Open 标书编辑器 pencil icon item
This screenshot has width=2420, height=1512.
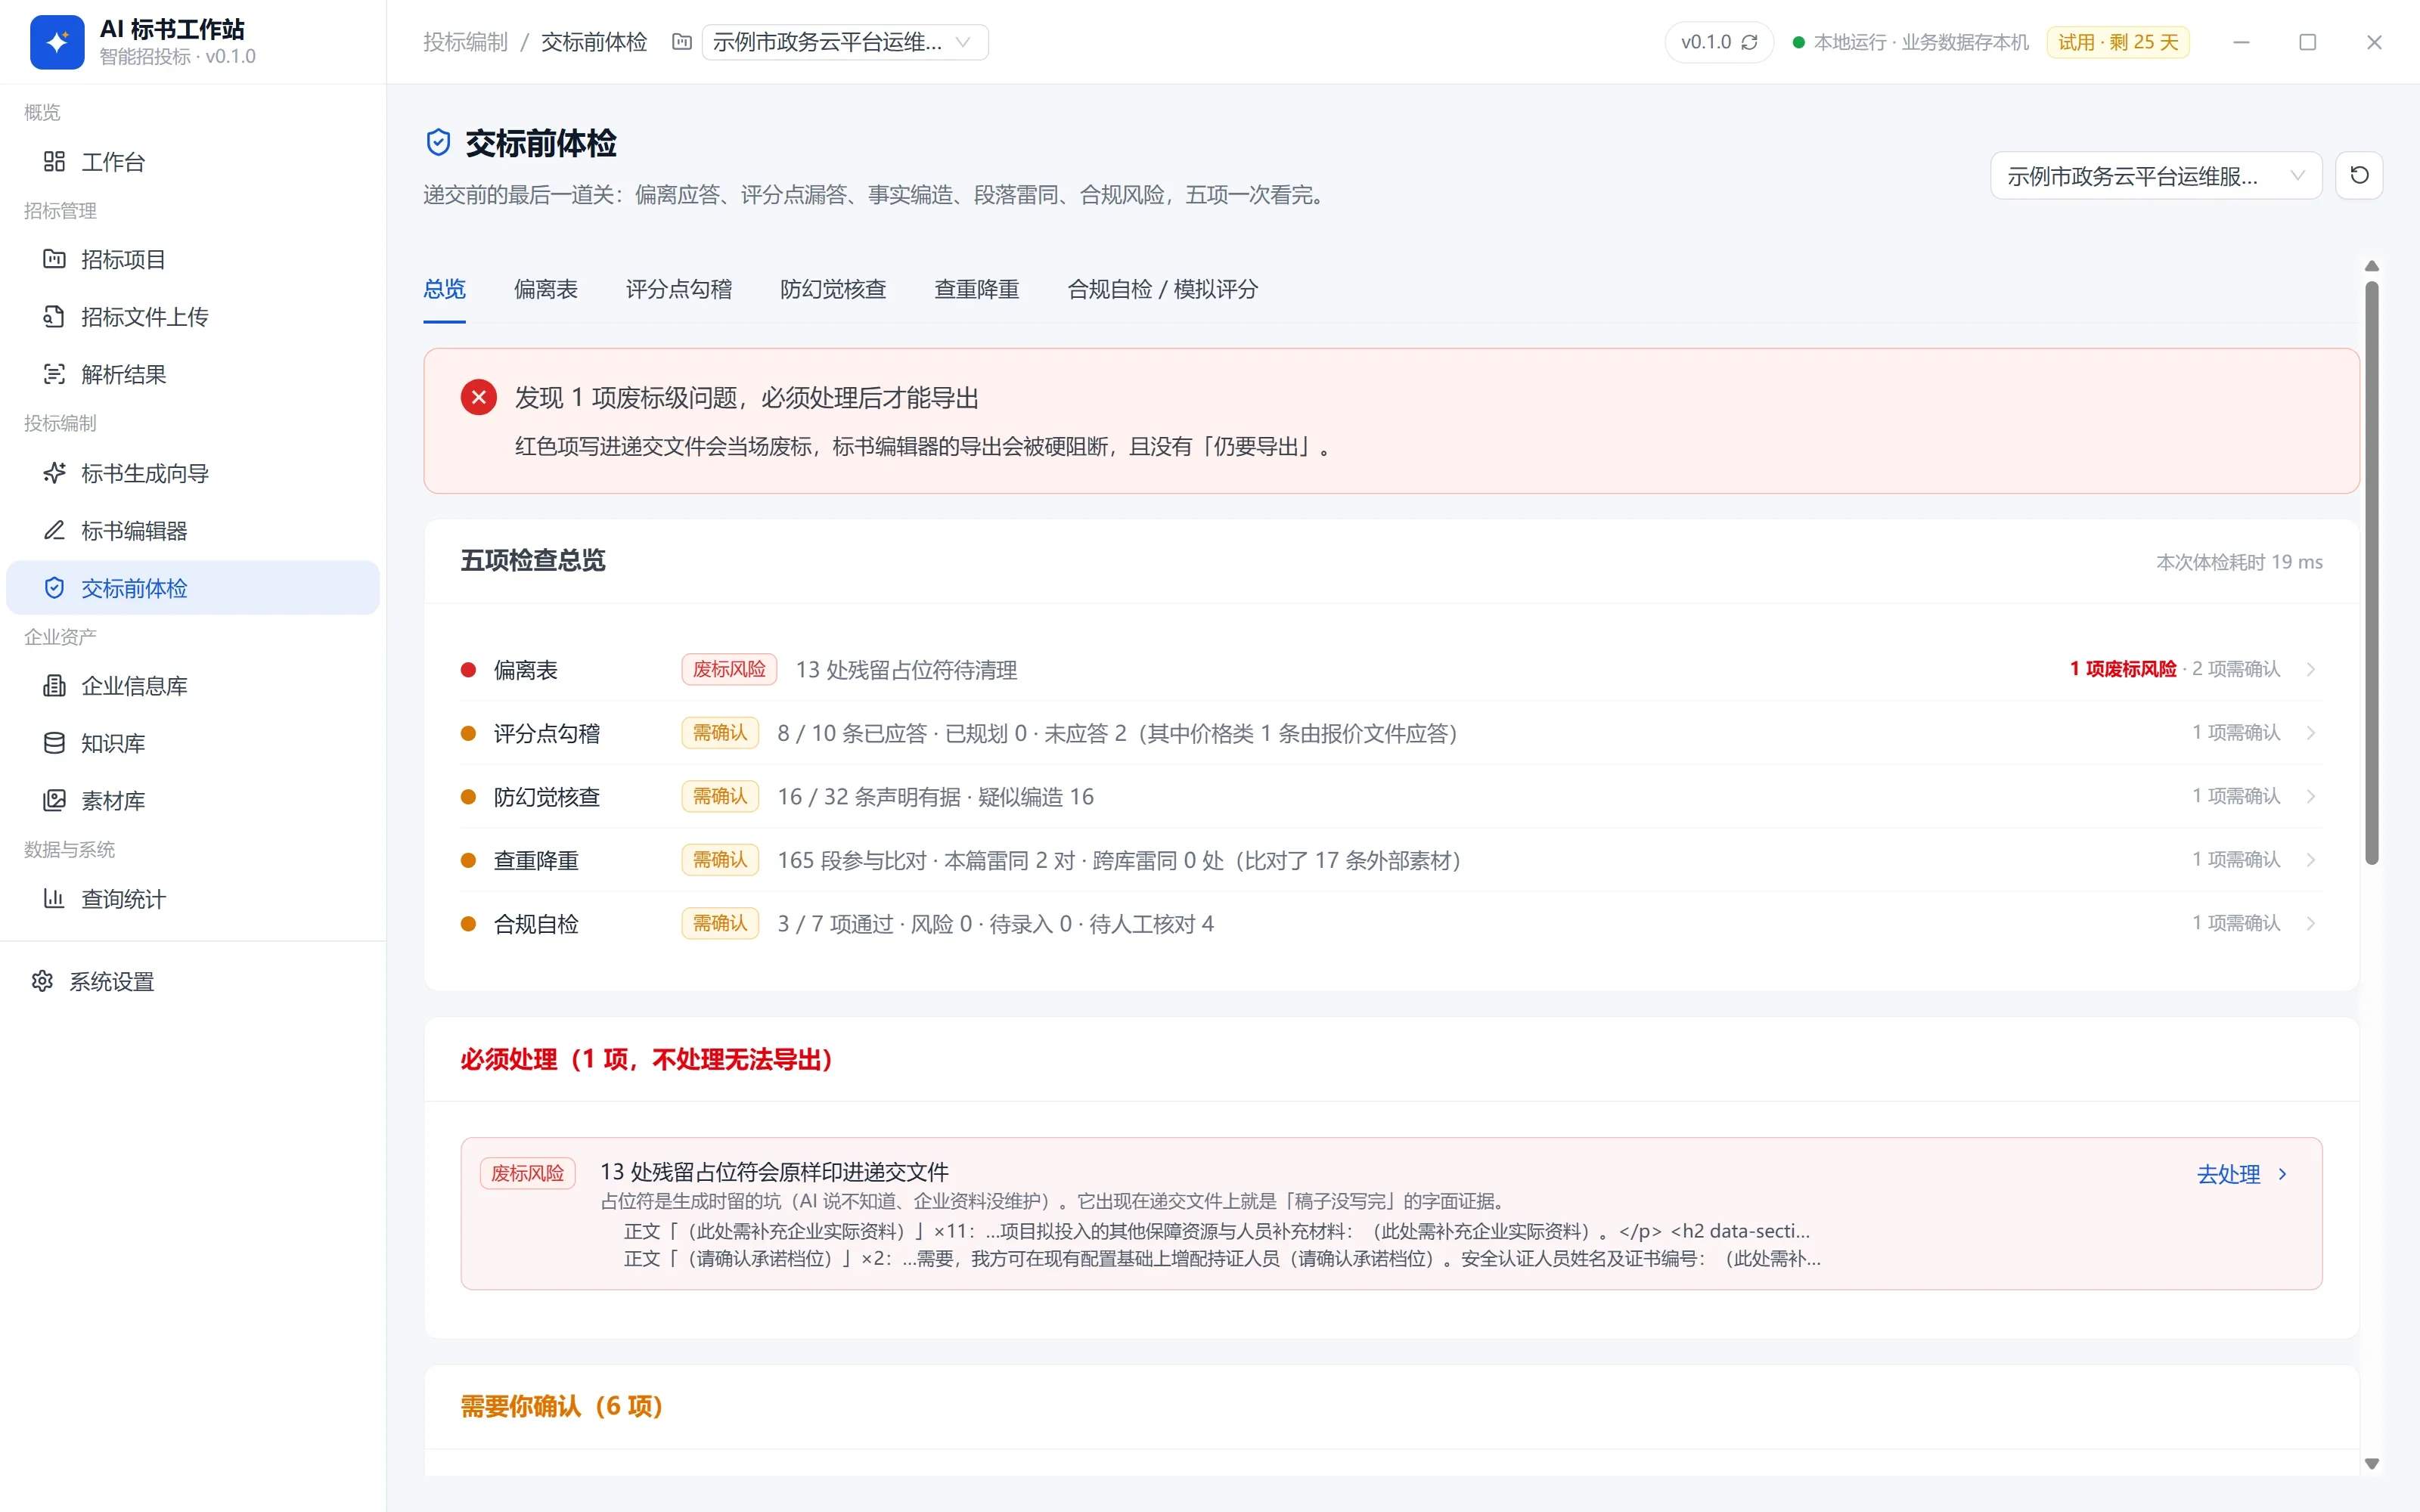pyautogui.click(x=54, y=530)
